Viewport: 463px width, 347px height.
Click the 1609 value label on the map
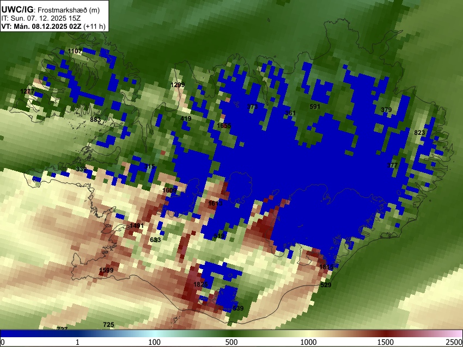click(169, 190)
